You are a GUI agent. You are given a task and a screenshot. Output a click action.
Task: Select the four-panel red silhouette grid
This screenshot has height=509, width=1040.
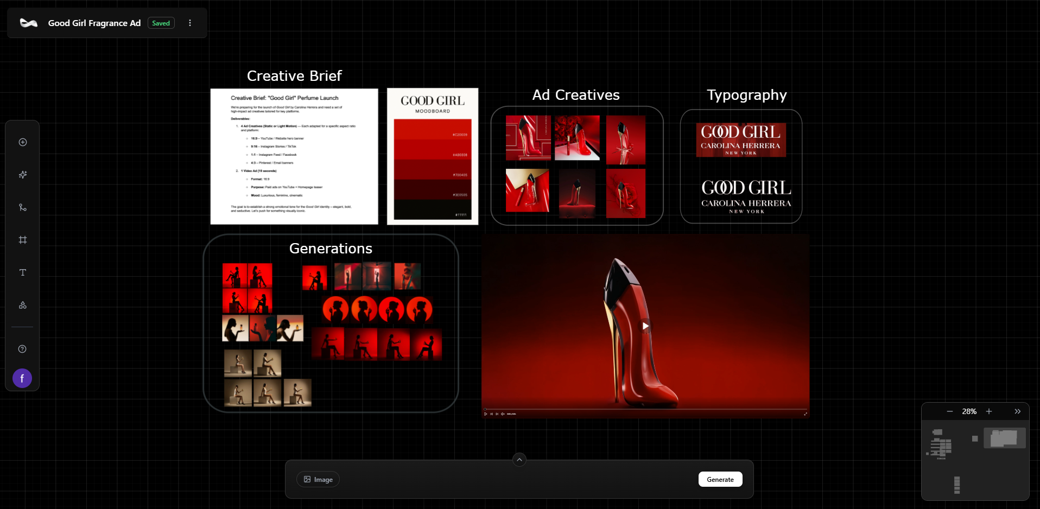pos(248,288)
